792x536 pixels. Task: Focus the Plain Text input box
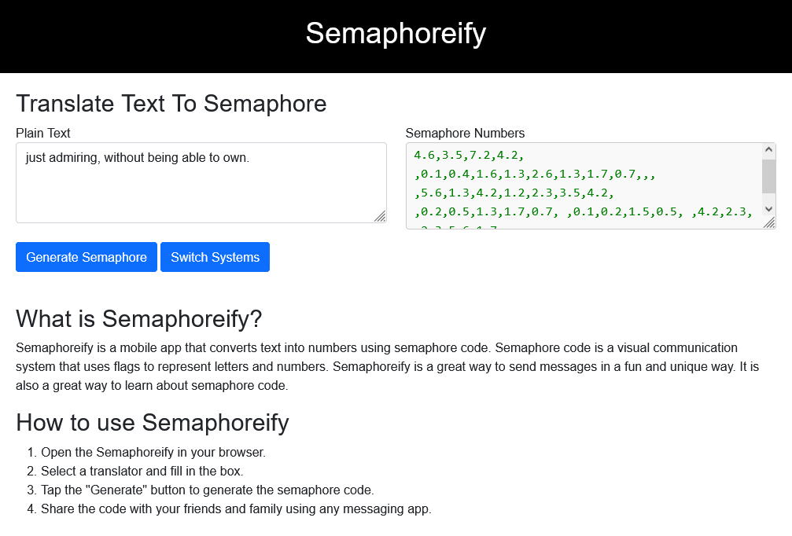(201, 182)
